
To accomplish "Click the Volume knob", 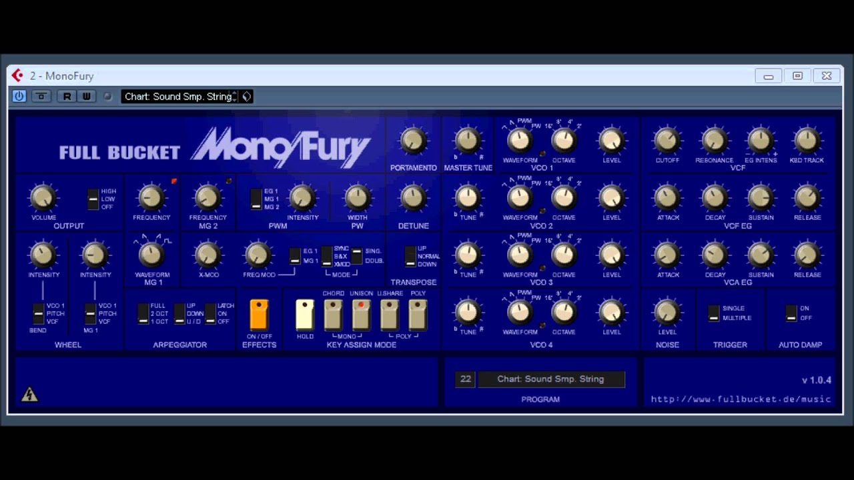I will (43, 197).
